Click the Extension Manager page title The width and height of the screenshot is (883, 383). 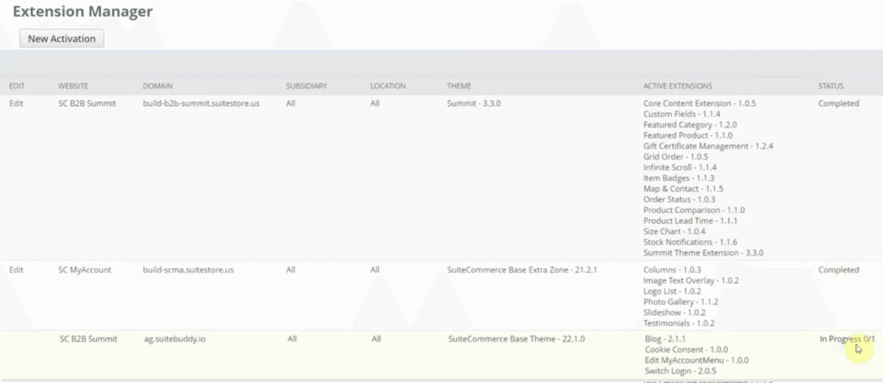coord(82,11)
